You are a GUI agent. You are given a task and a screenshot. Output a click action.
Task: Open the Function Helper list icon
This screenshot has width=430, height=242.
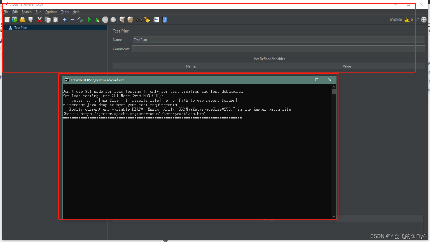[156, 20]
